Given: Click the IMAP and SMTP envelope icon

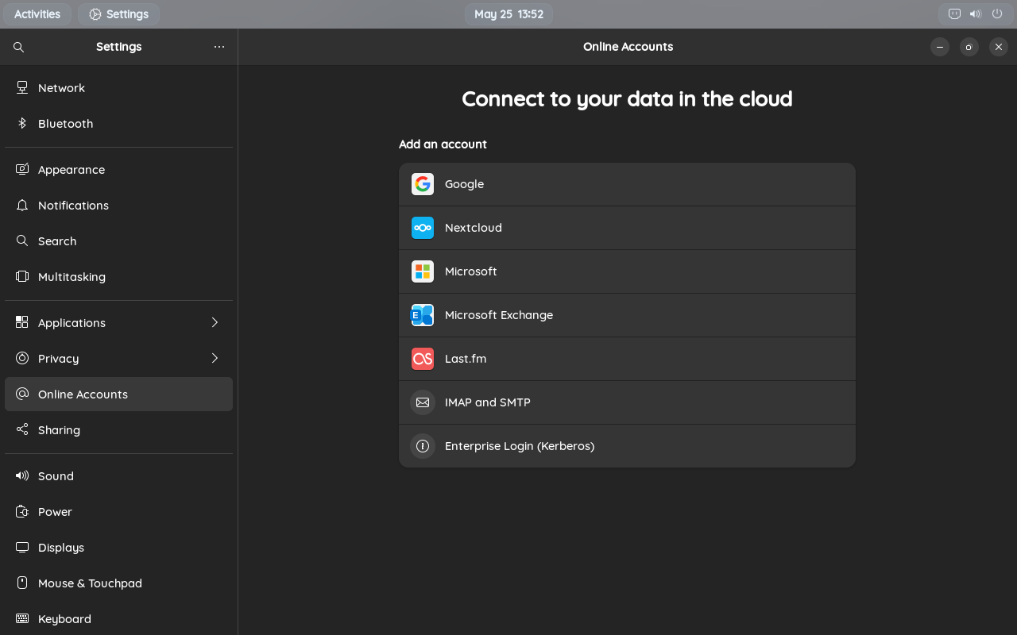Looking at the screenshot, I should [x=423, y=402].
